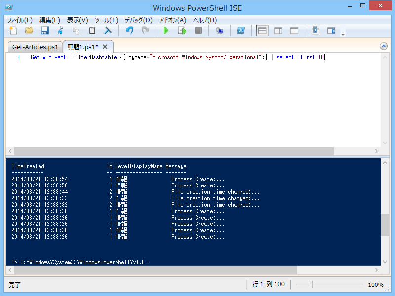Maximize the Script Pane
Screen dimensions: 395x296
click(x=294, y=31)
